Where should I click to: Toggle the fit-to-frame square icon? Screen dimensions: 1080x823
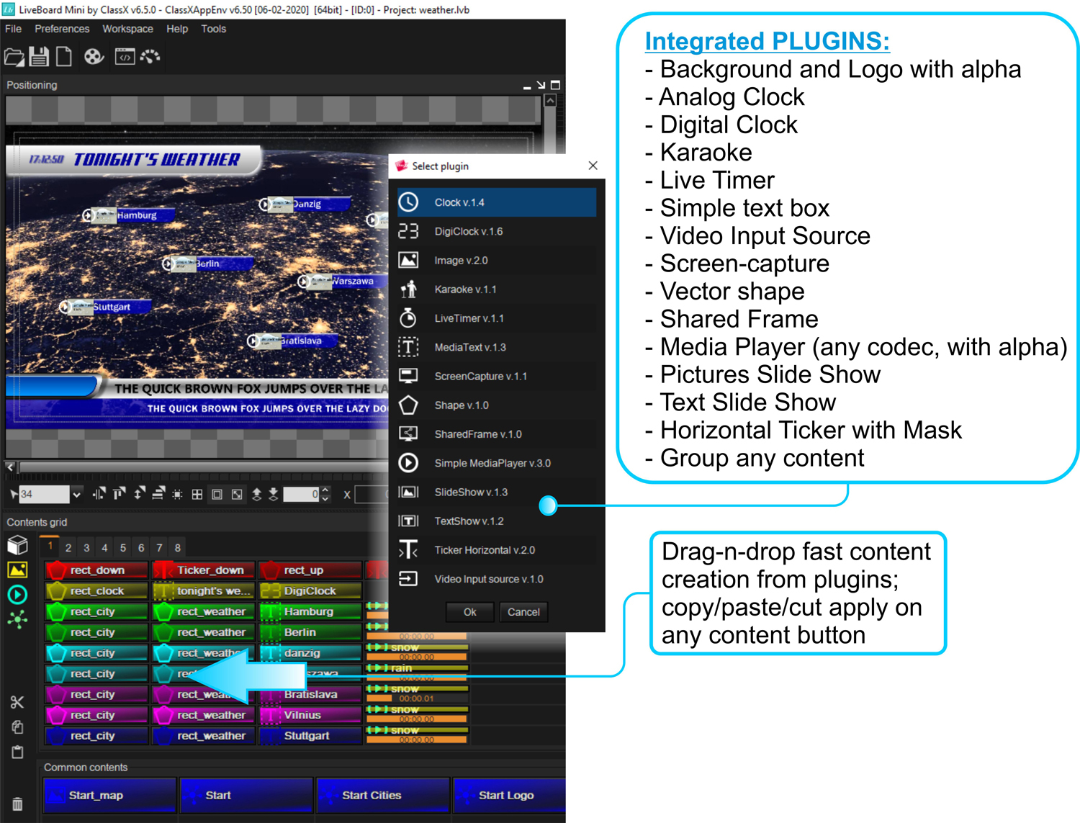(217, 495)
